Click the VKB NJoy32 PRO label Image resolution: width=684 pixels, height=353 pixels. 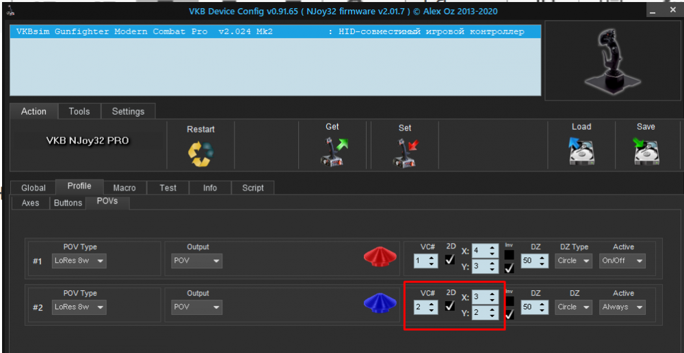click(x=88, y=141)
